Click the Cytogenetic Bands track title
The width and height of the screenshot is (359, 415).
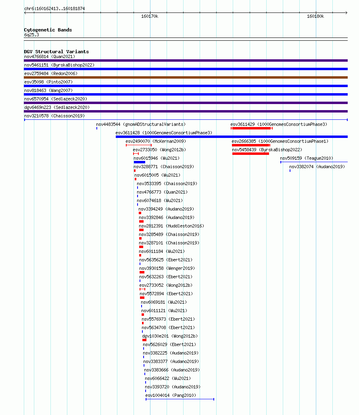click(48, 30)
